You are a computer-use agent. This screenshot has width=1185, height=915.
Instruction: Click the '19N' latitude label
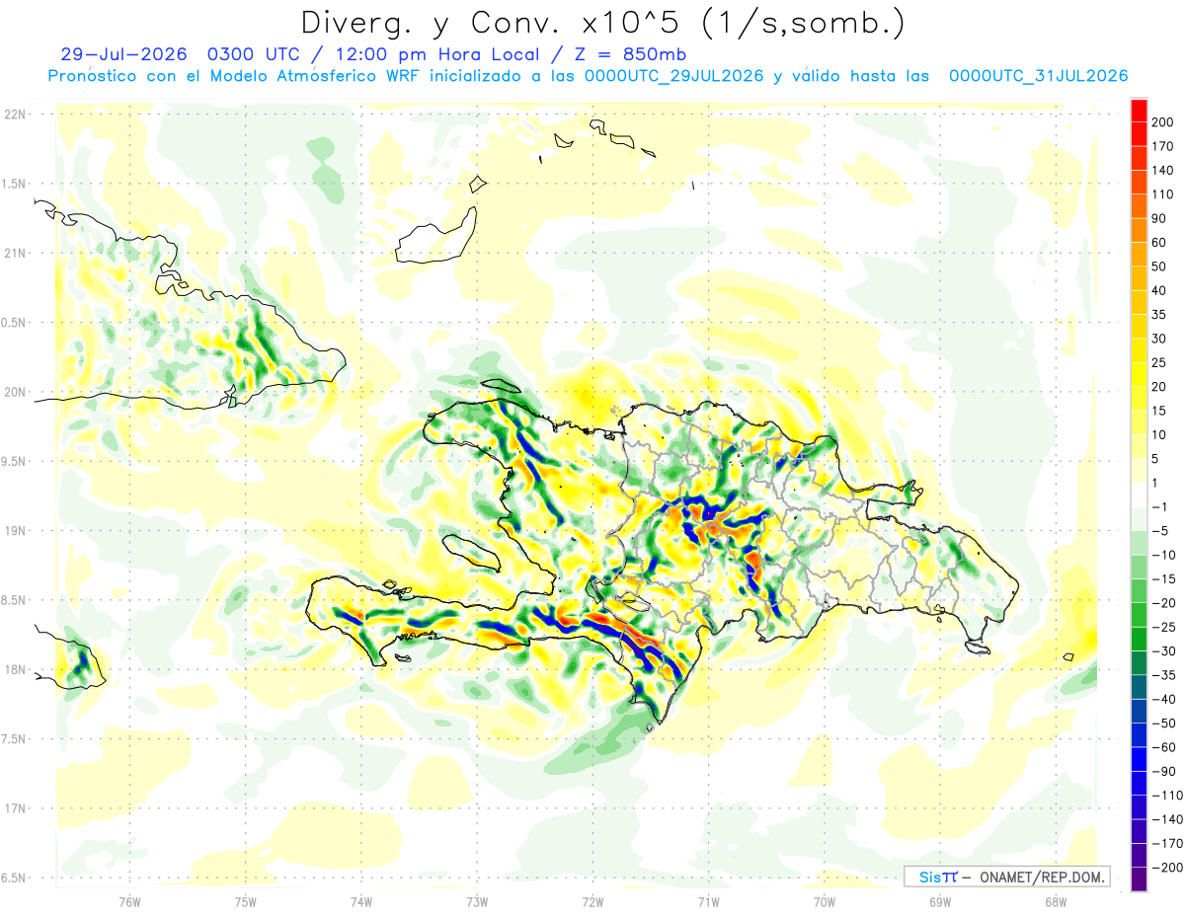[15, 531]
